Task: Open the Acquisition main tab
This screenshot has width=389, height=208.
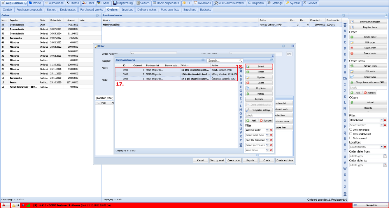Action: pos(14,3)
